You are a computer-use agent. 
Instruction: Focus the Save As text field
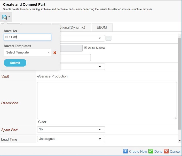point(27,37)
